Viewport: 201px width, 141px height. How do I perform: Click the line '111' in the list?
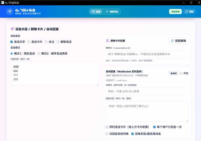pos(16,75)
